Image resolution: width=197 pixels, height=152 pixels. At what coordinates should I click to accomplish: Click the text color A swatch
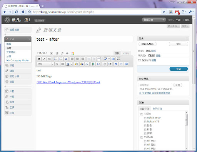pyautogui.click(x=68, y=64)
